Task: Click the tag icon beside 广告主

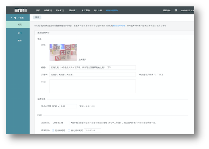Action: point(15,18)
